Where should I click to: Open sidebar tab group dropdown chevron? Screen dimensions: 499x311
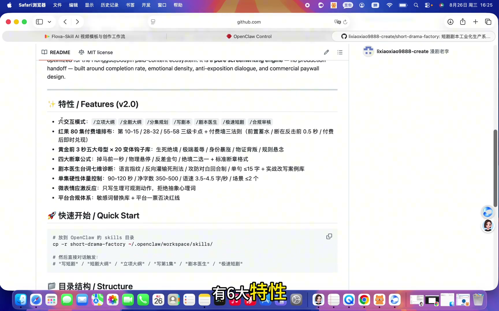50,22
